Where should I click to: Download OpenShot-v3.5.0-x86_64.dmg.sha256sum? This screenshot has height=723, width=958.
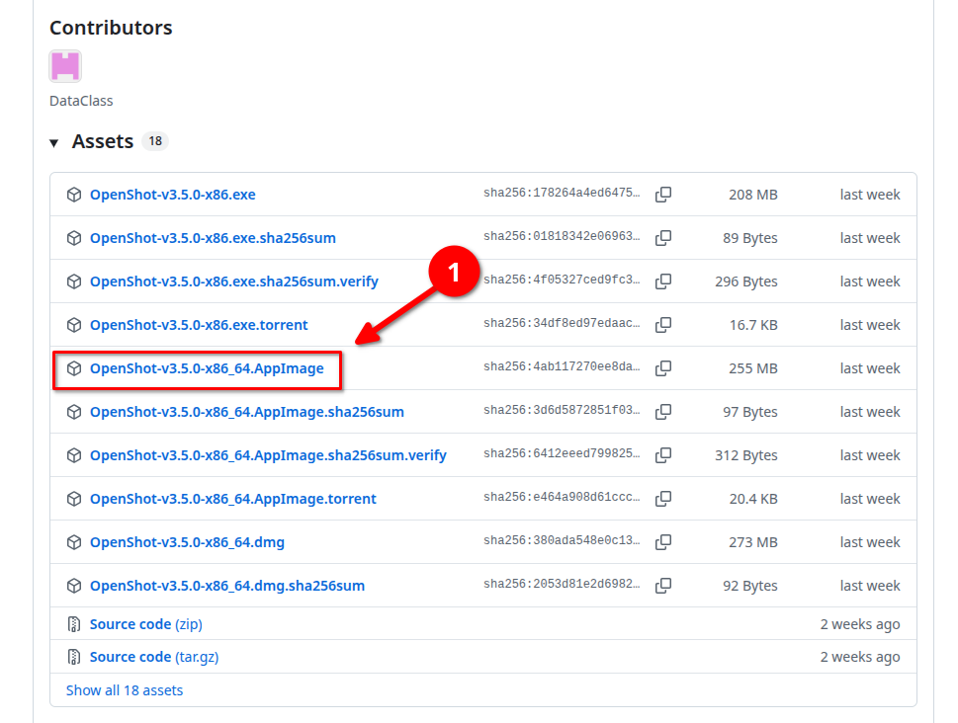coord(227,586)
